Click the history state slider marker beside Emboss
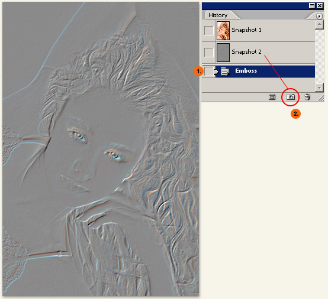Viewport: 328px width, 299px height. click(216, 72)
